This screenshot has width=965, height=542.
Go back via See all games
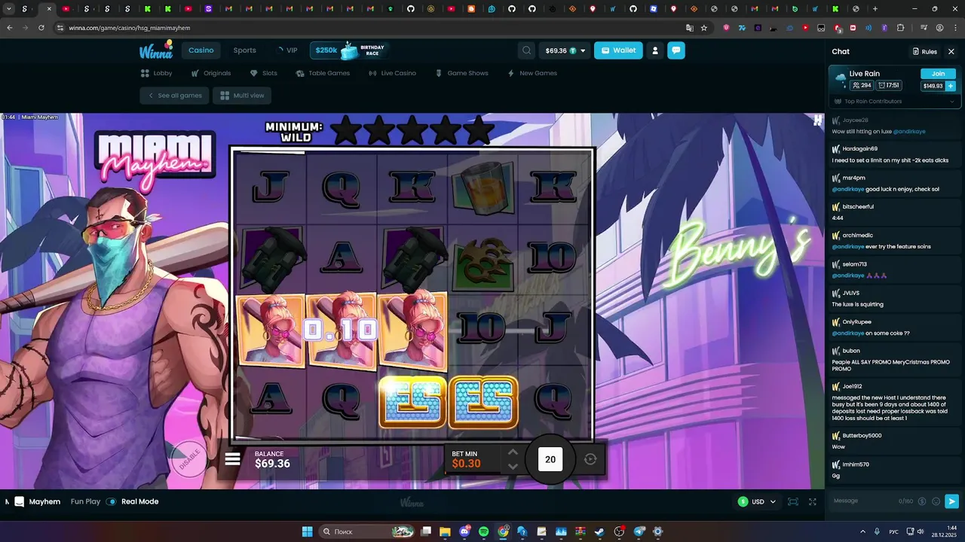click(x=174, y=96)
